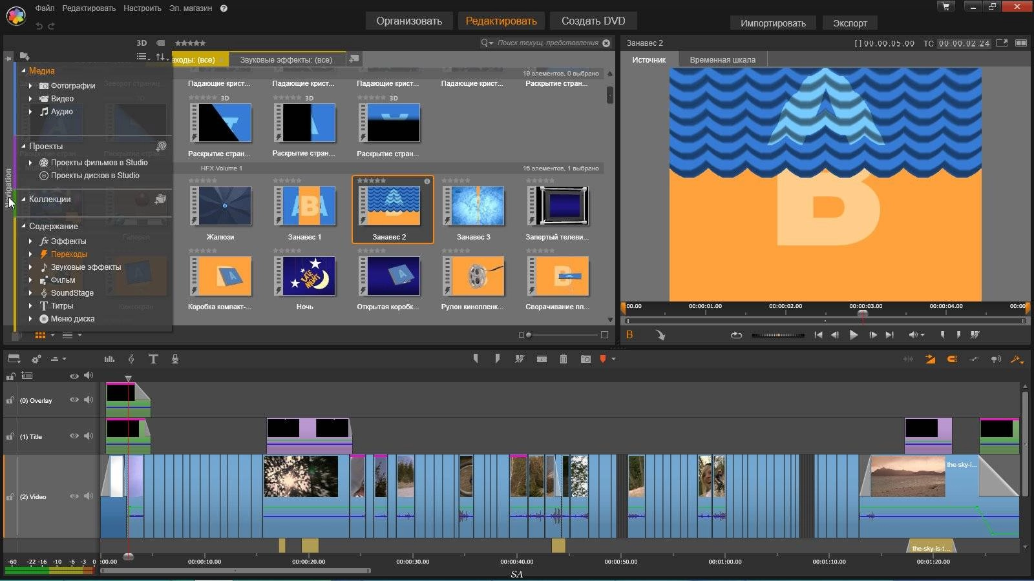The height and width of the screenshot is (581, 1034).
Task: Click the library search field
Action: pos(546,43)
